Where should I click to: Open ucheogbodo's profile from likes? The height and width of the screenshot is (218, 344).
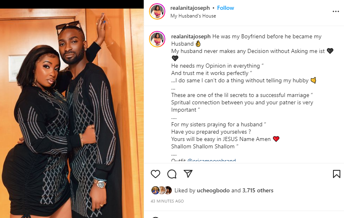click(x=213, y=191)
